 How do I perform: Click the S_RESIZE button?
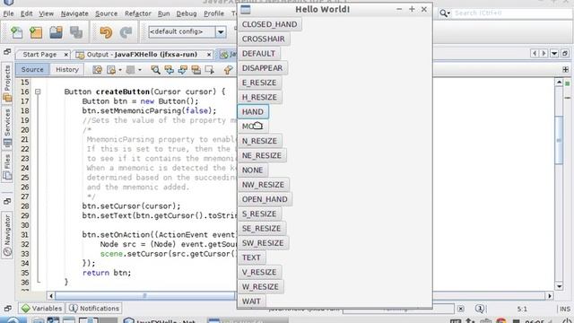259,214
